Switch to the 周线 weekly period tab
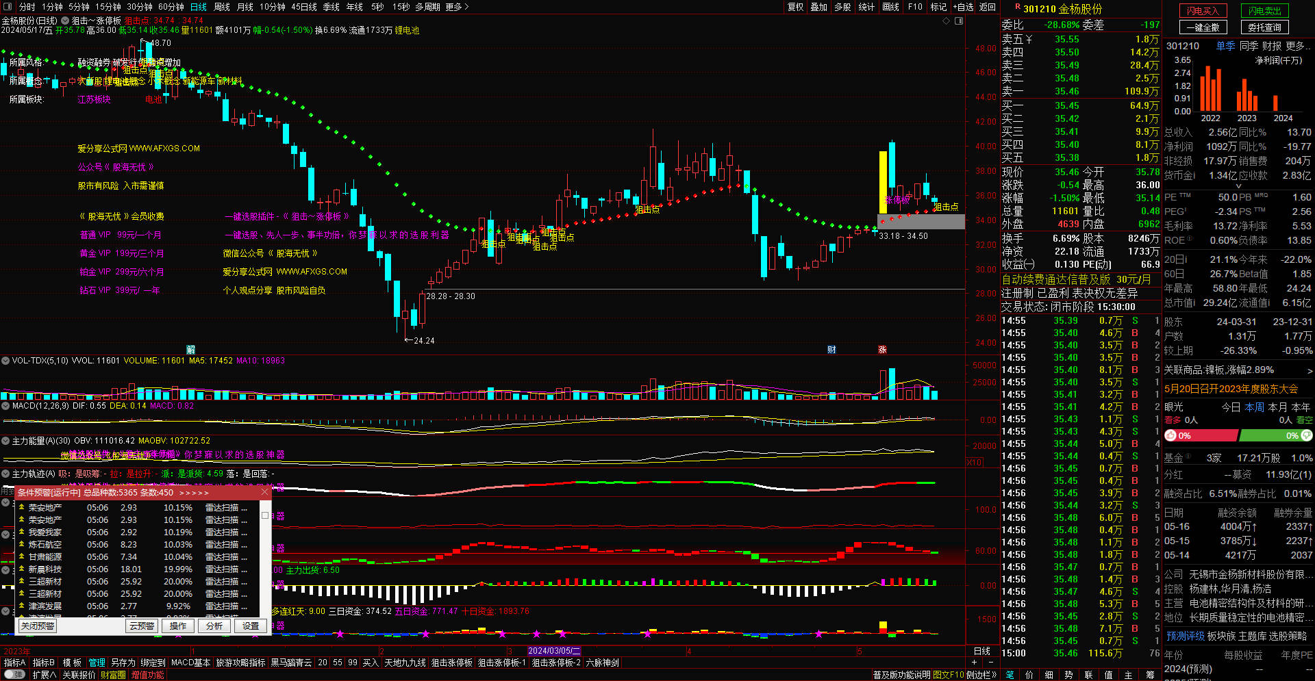The height and width of the screenshot is (681, 1315). click(x=222, y=7)
